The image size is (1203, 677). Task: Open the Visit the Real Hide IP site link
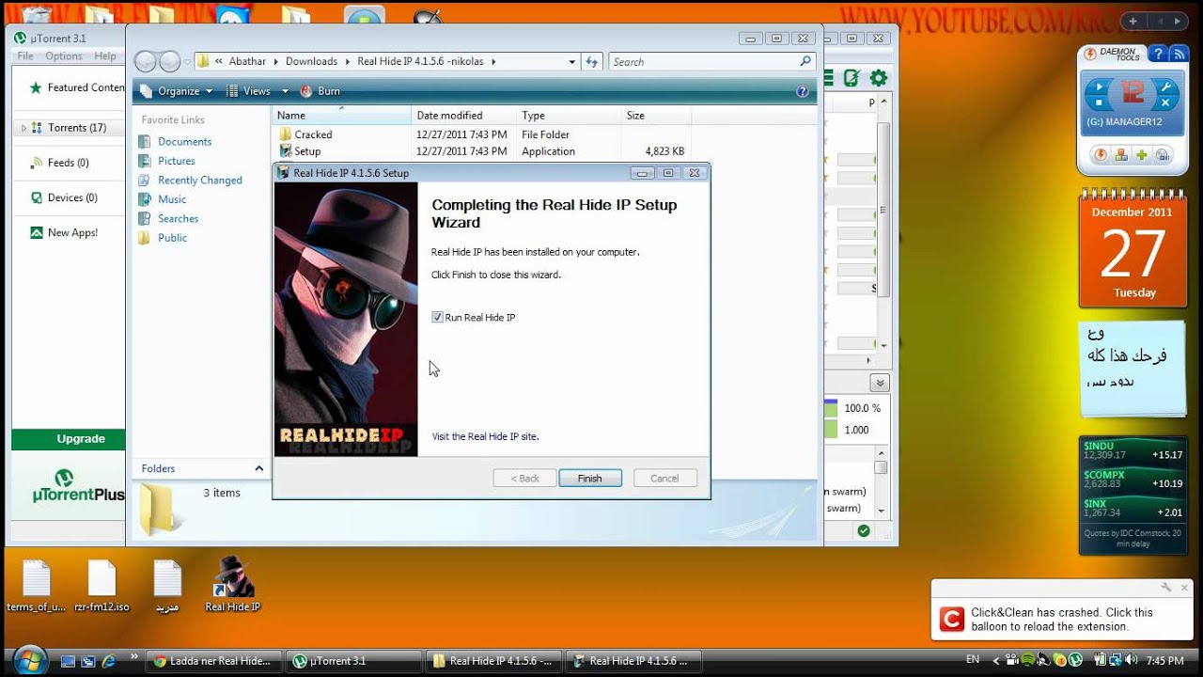pyautogui.click(x=485, y=436)
